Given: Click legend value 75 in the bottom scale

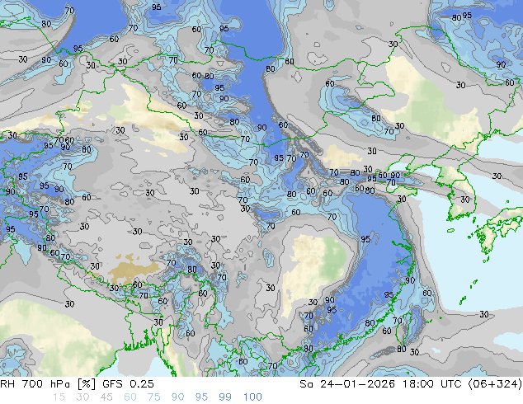Looking at the screenshot, I should coord(153,397).
